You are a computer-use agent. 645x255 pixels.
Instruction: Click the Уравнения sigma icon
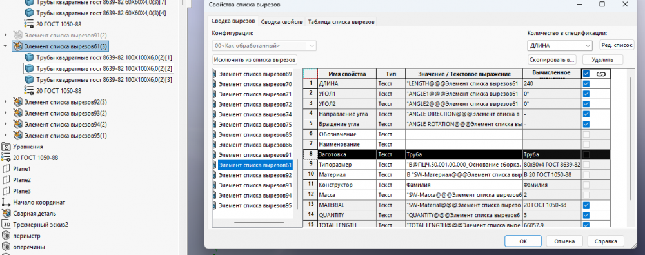point(6,147)
